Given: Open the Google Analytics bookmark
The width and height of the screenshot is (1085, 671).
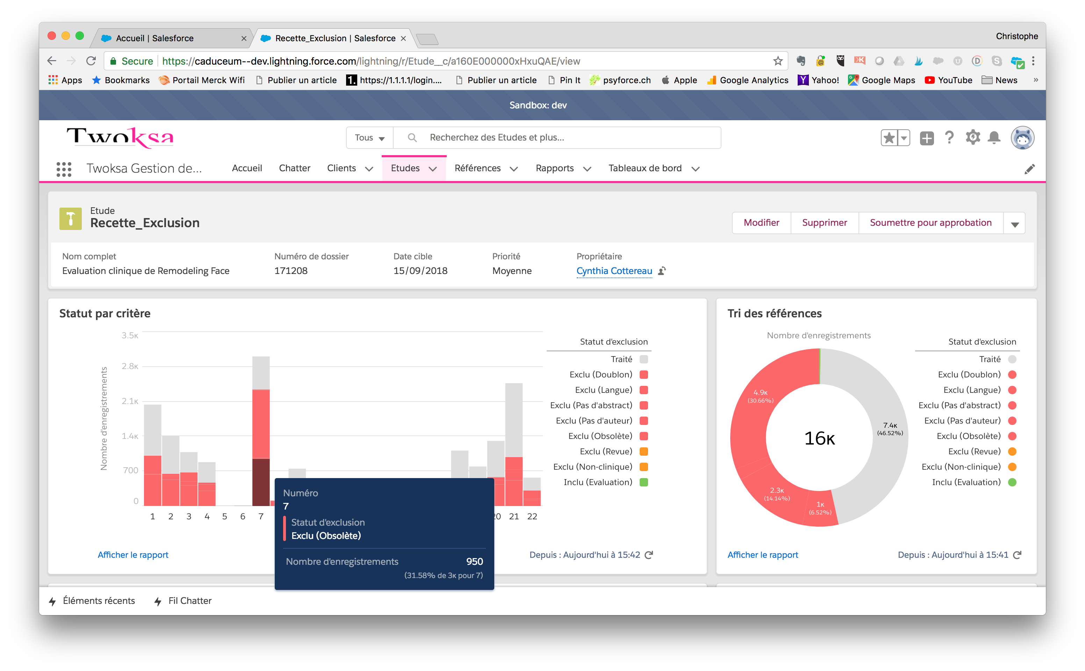Looking at the screenshot, I should [748, 80].
